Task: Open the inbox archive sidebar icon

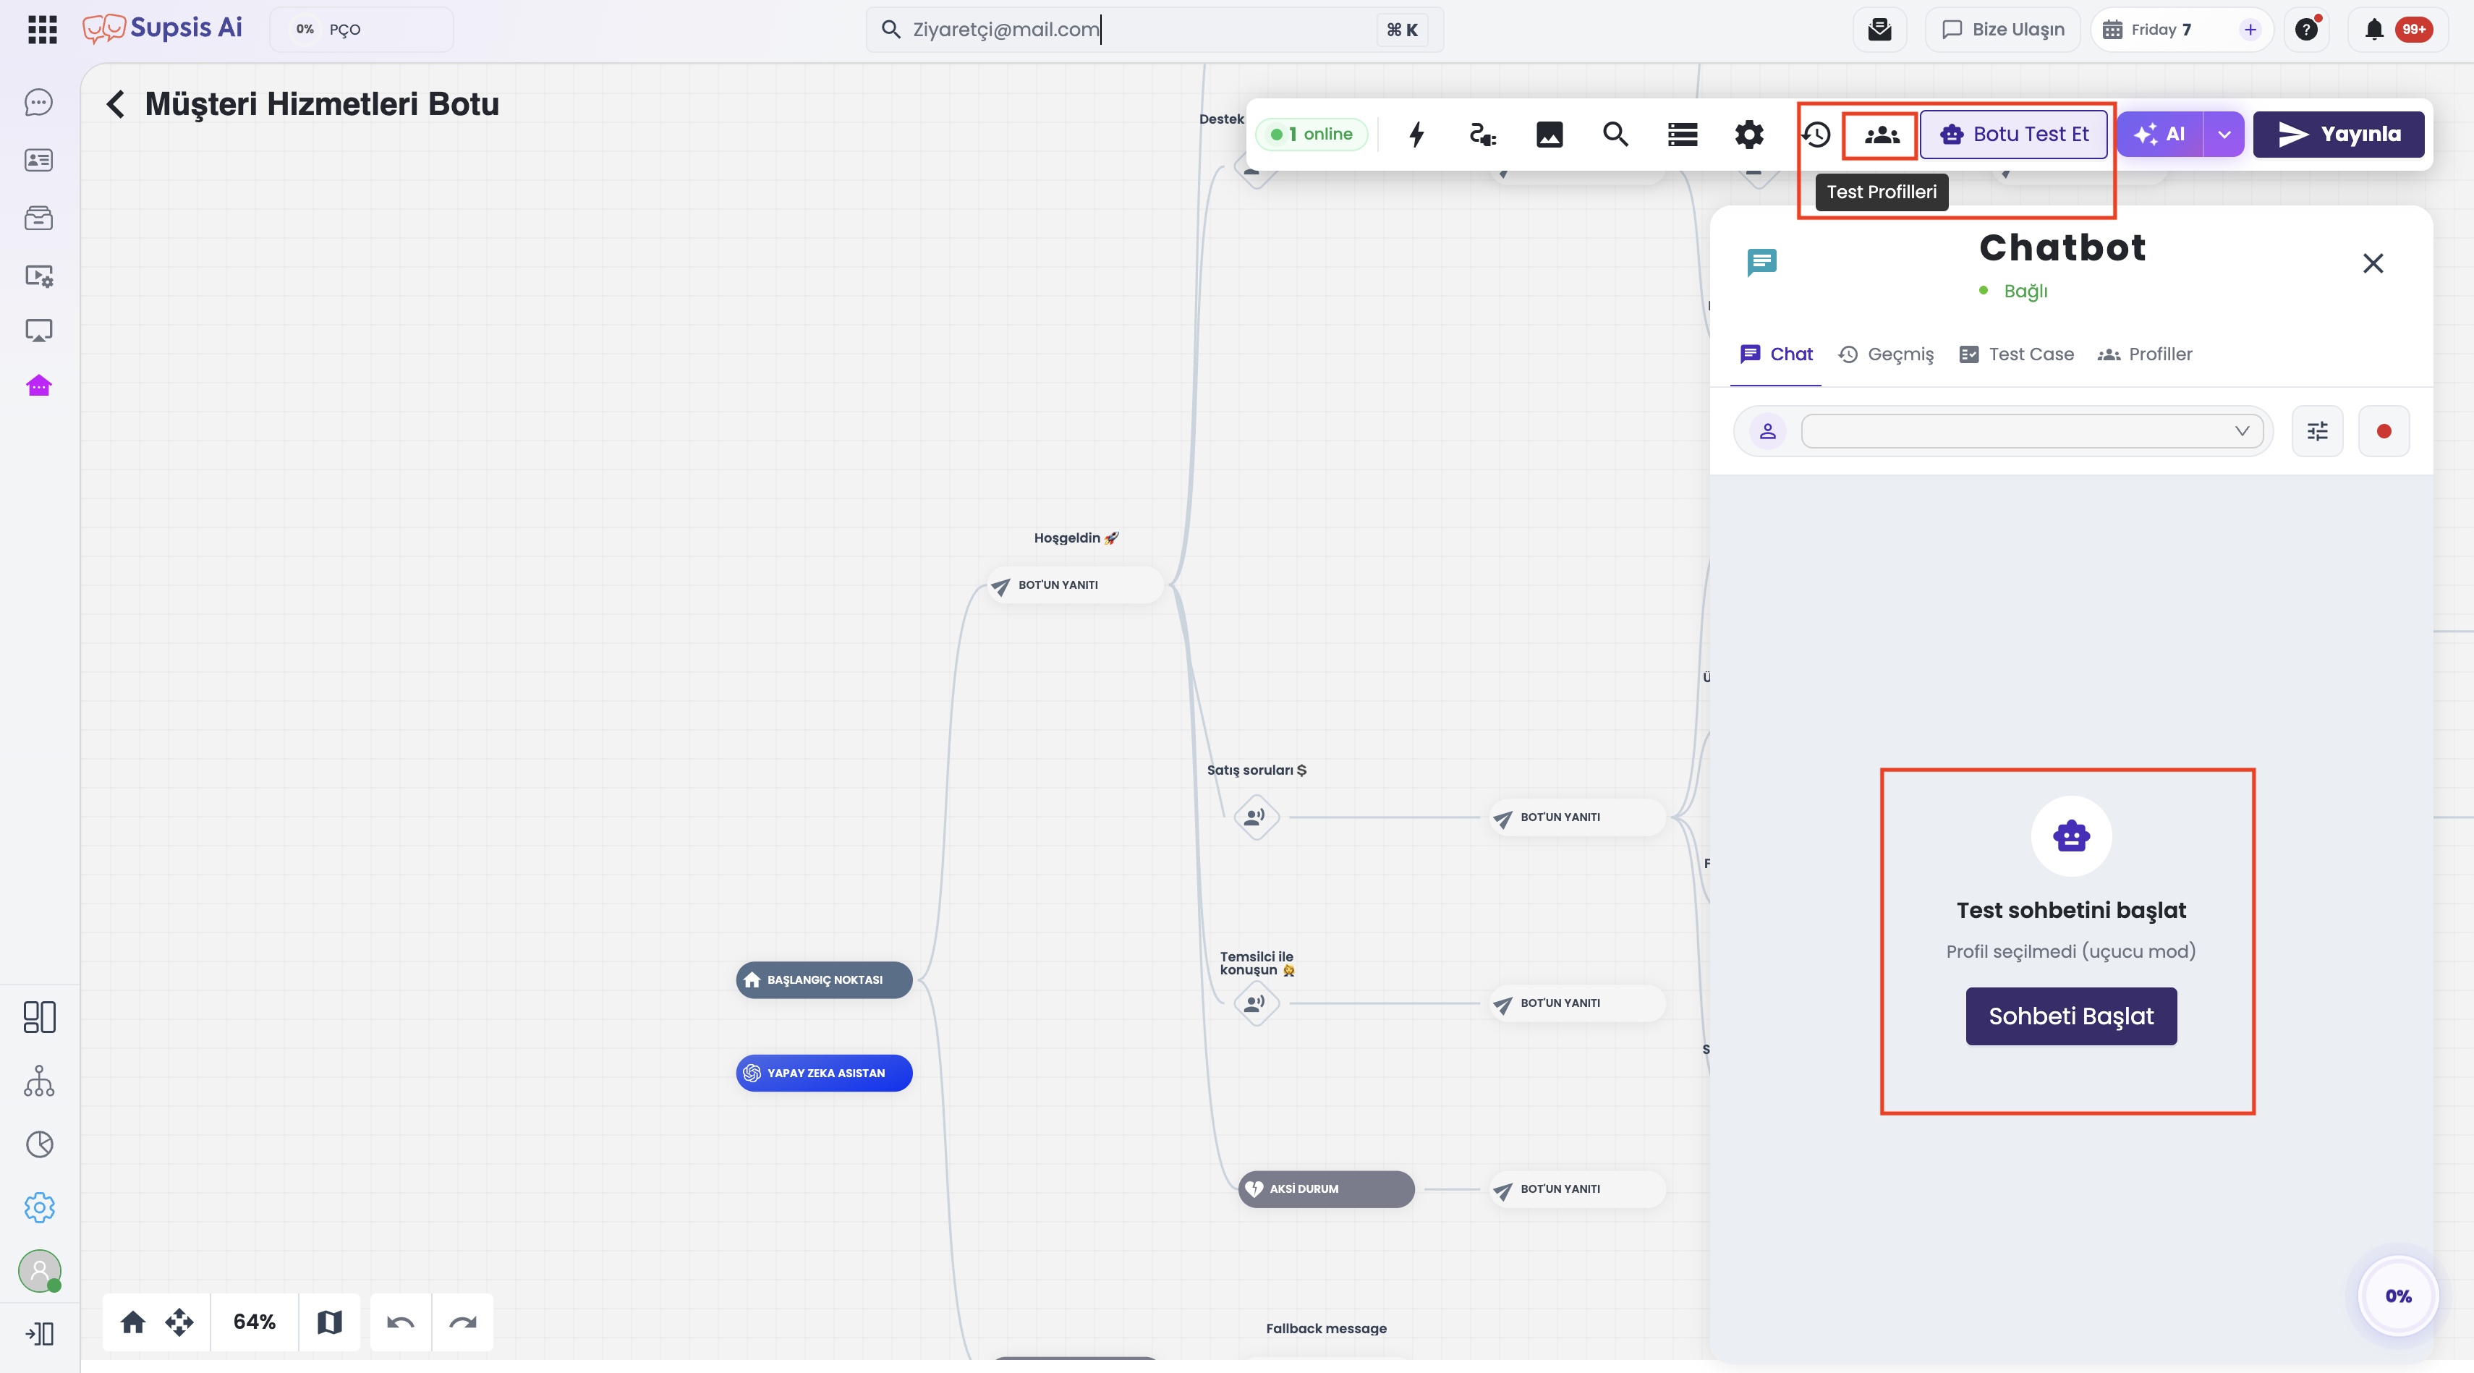Action: tap(38, 218)
